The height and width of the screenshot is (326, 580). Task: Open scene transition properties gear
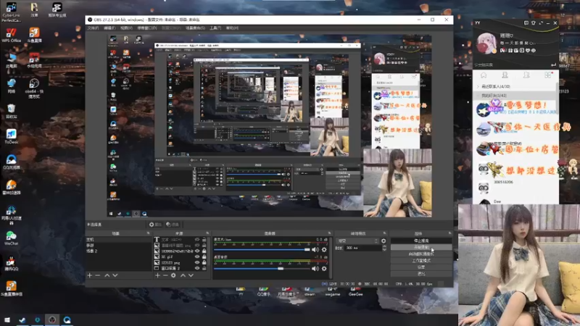click(384, 241)
